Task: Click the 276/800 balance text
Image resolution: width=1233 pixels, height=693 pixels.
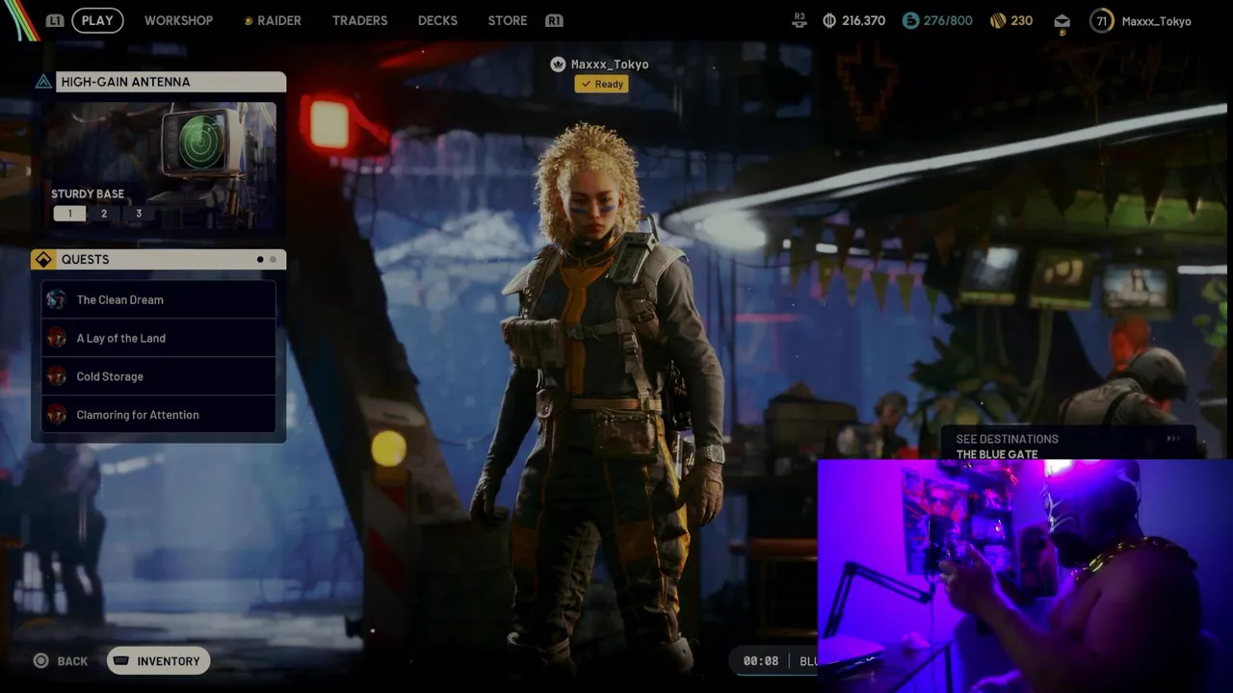Action: point(948,20)
